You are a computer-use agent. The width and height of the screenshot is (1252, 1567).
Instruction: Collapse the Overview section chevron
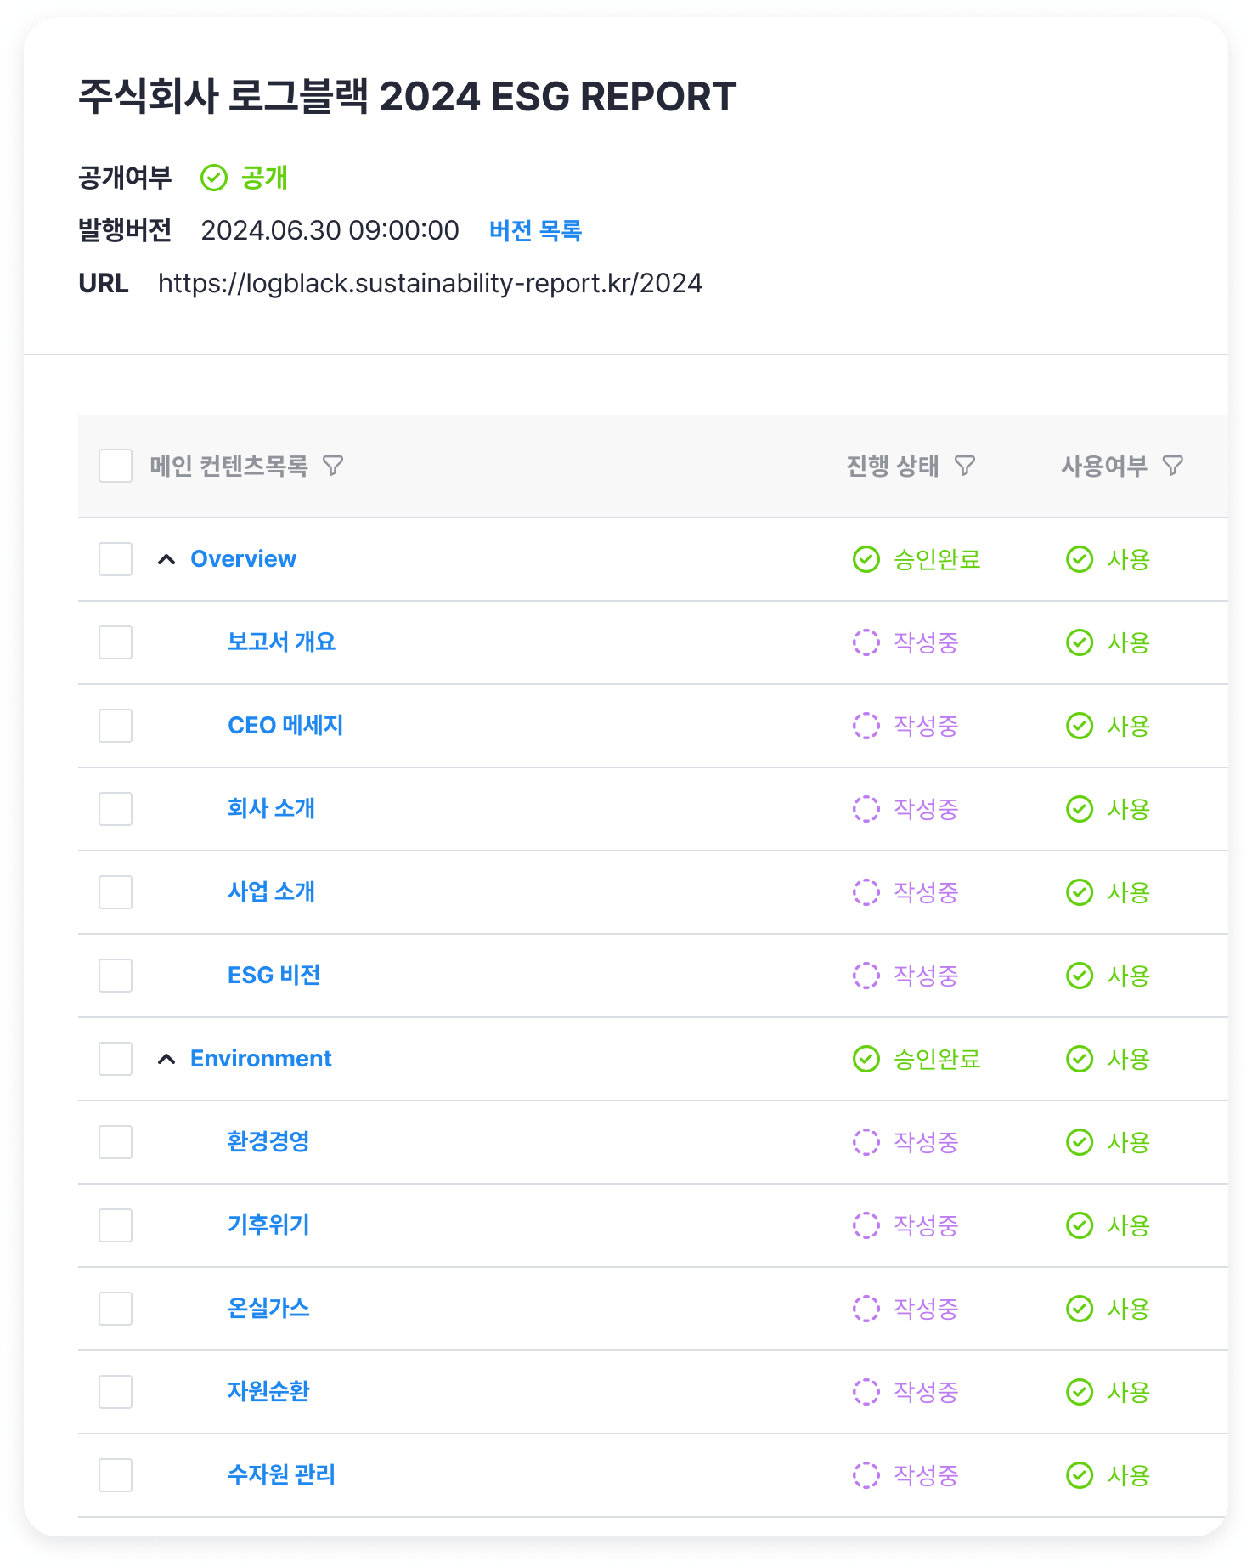point(166,559)
